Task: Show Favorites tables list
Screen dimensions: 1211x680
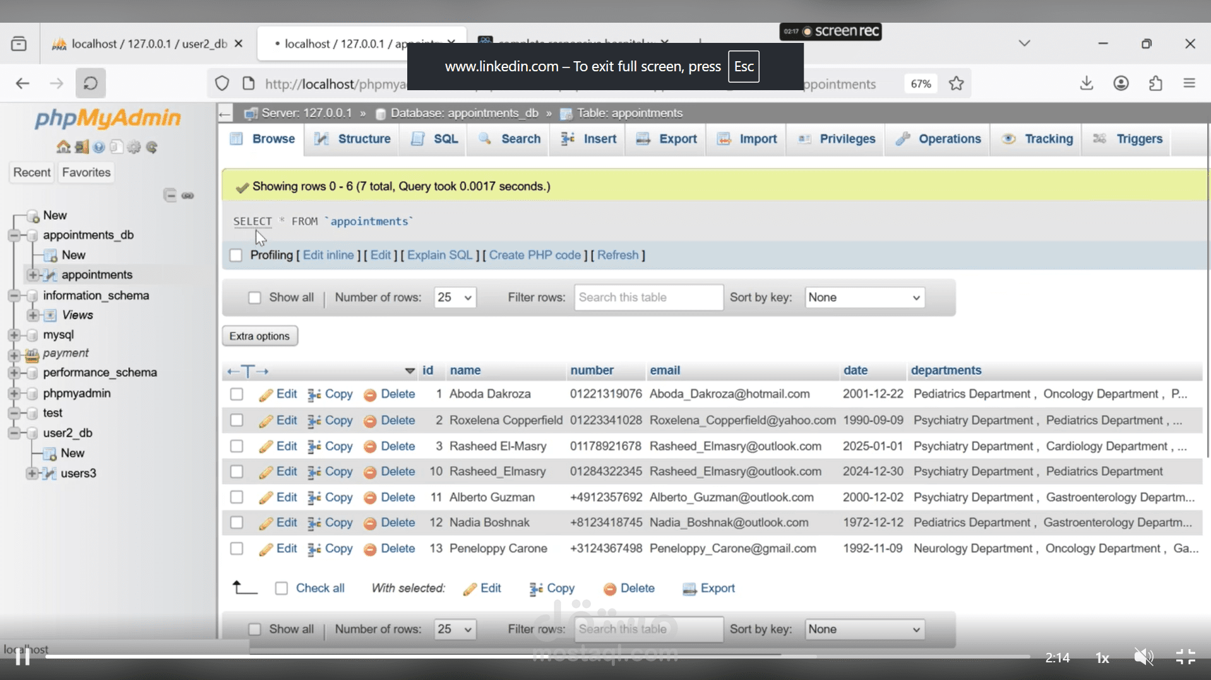Action: pyautogui.click(x=86, y=172)
